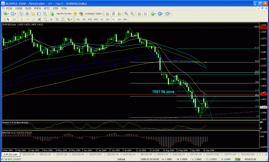The width and height of the screenshot is (269, 162).
Task: Switch to the M30 timeframe
Action: coord(96,19)
